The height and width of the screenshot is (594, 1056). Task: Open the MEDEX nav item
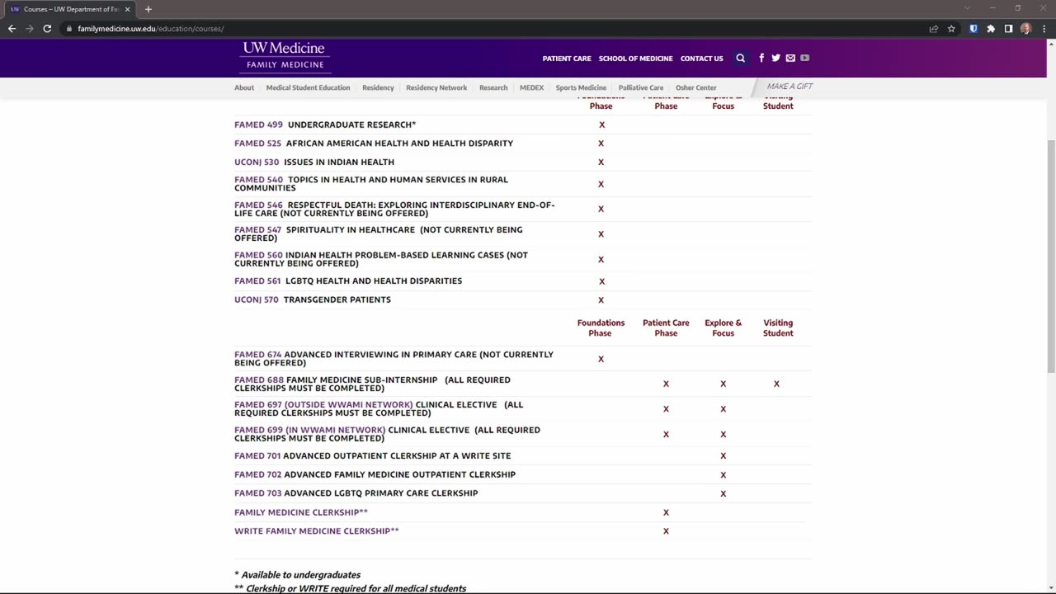[x=531, y=87]
